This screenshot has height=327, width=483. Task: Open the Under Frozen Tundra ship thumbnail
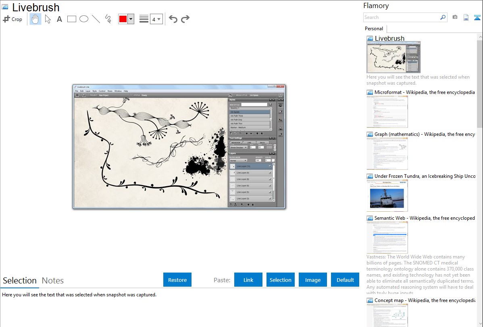click(x=387, y=196)
